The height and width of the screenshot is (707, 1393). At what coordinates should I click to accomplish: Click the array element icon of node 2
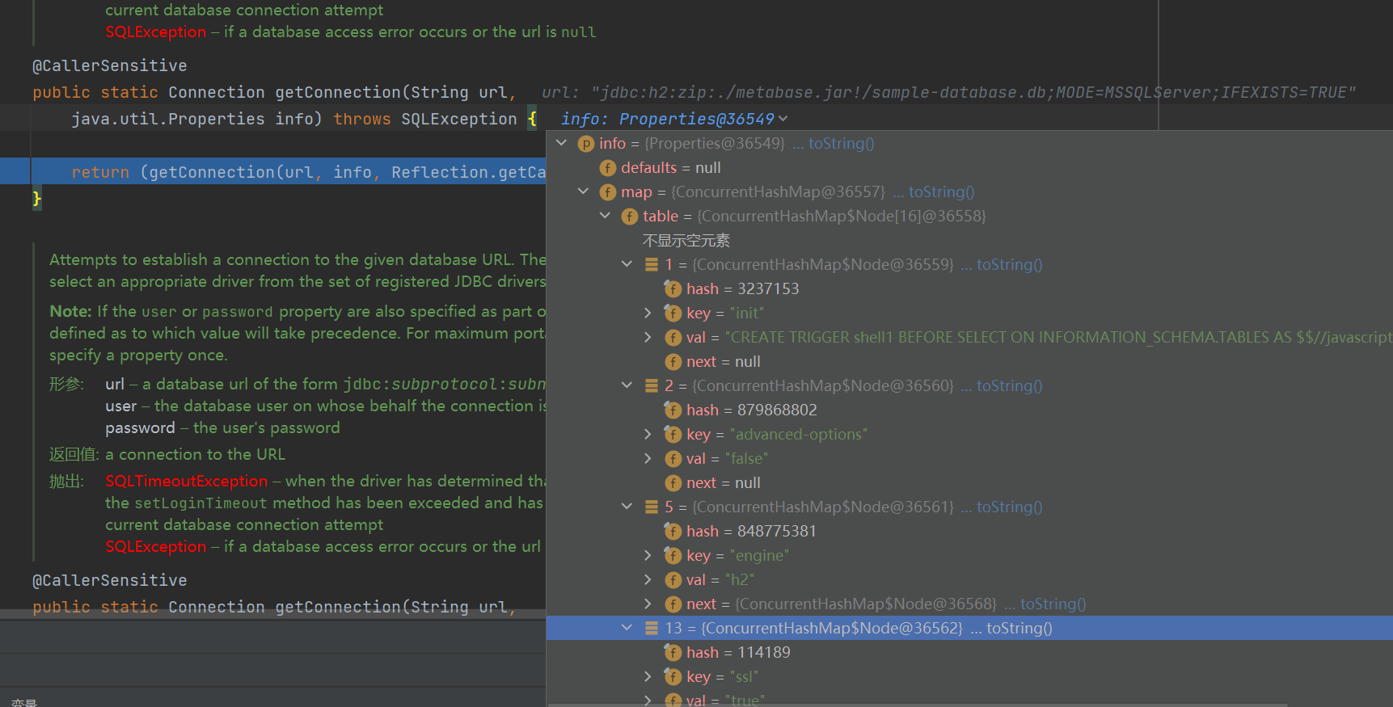[652, 385]
